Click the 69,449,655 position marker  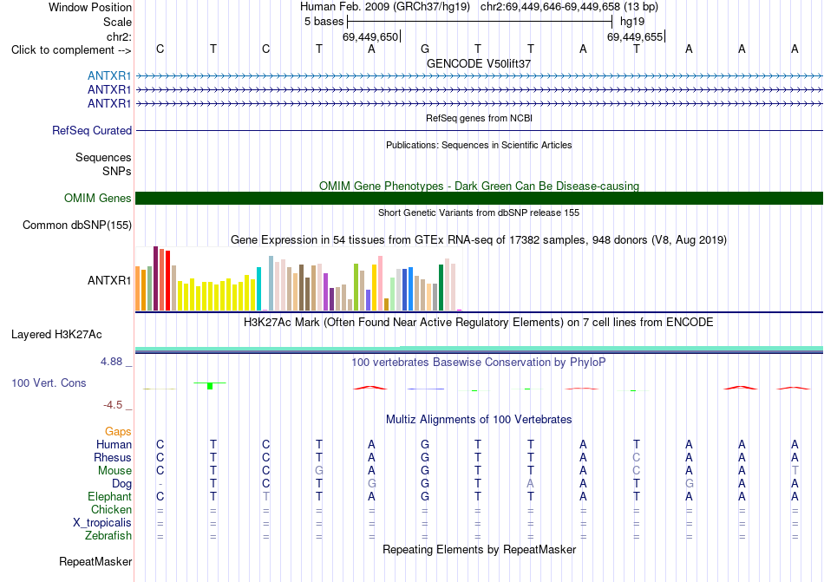click(x=635, y=36)
